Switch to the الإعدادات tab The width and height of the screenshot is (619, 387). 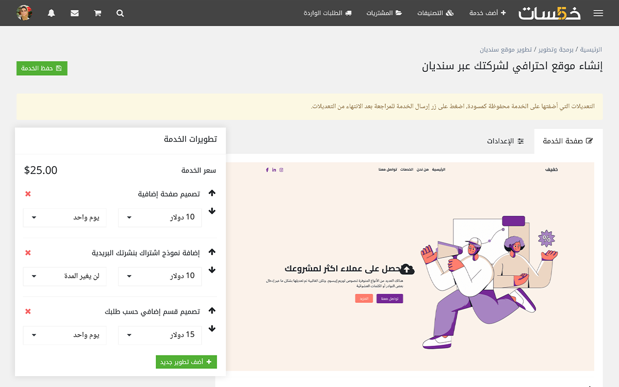[506, 141]
